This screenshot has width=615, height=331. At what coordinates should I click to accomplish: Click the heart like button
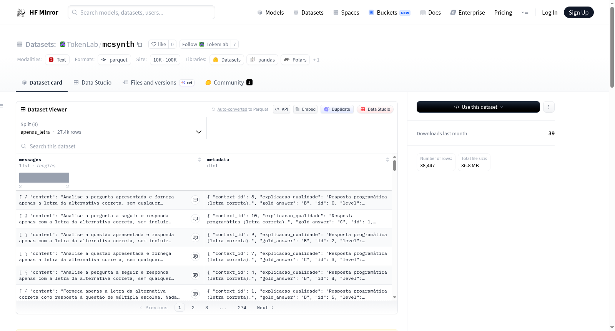click(x=158, y=44)
